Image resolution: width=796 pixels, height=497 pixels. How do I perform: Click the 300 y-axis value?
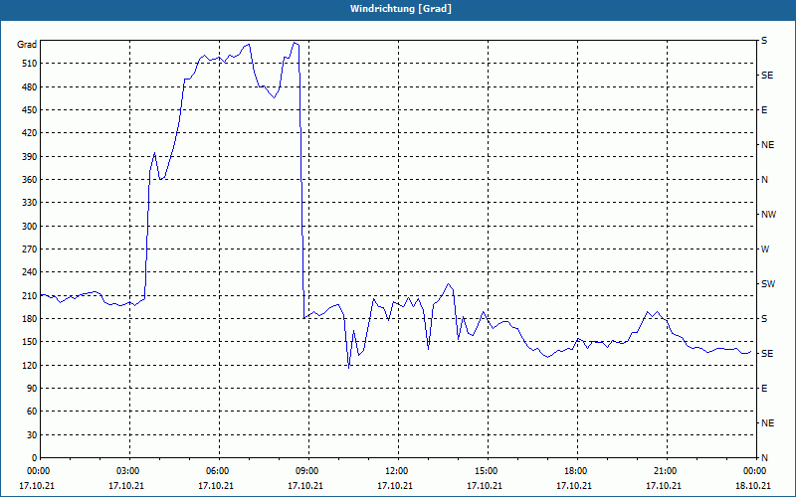coord(30,227)
